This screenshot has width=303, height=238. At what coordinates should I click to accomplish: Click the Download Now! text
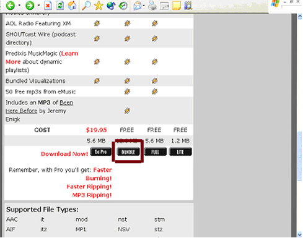(64, 154)
